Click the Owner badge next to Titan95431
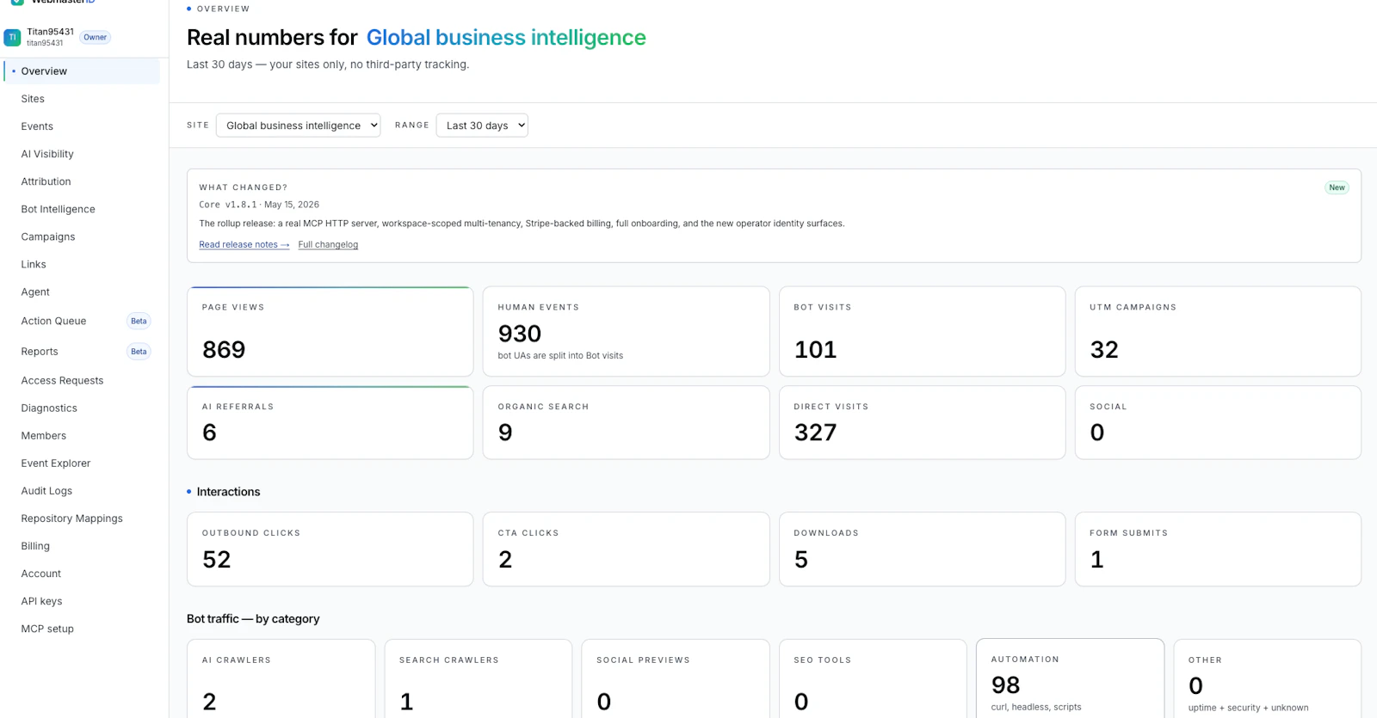The image size is (1377, 718). click(96, 37)
